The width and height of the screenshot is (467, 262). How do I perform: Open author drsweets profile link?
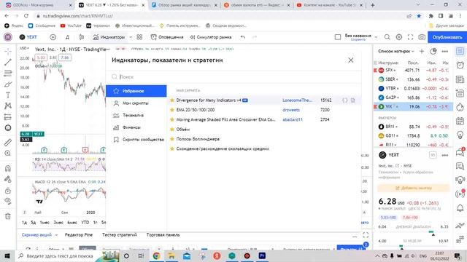pos(291,110)
